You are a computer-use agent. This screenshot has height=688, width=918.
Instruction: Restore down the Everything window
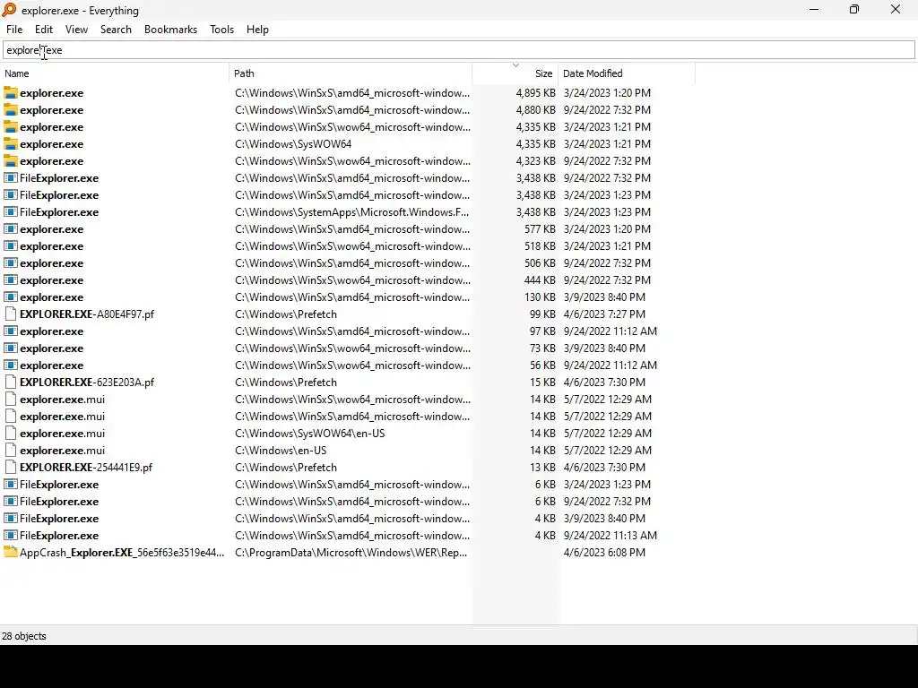click(x=854, y=9)
